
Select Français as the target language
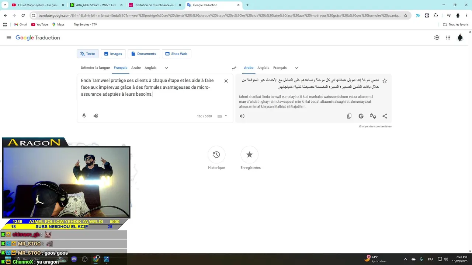[280, 68]
